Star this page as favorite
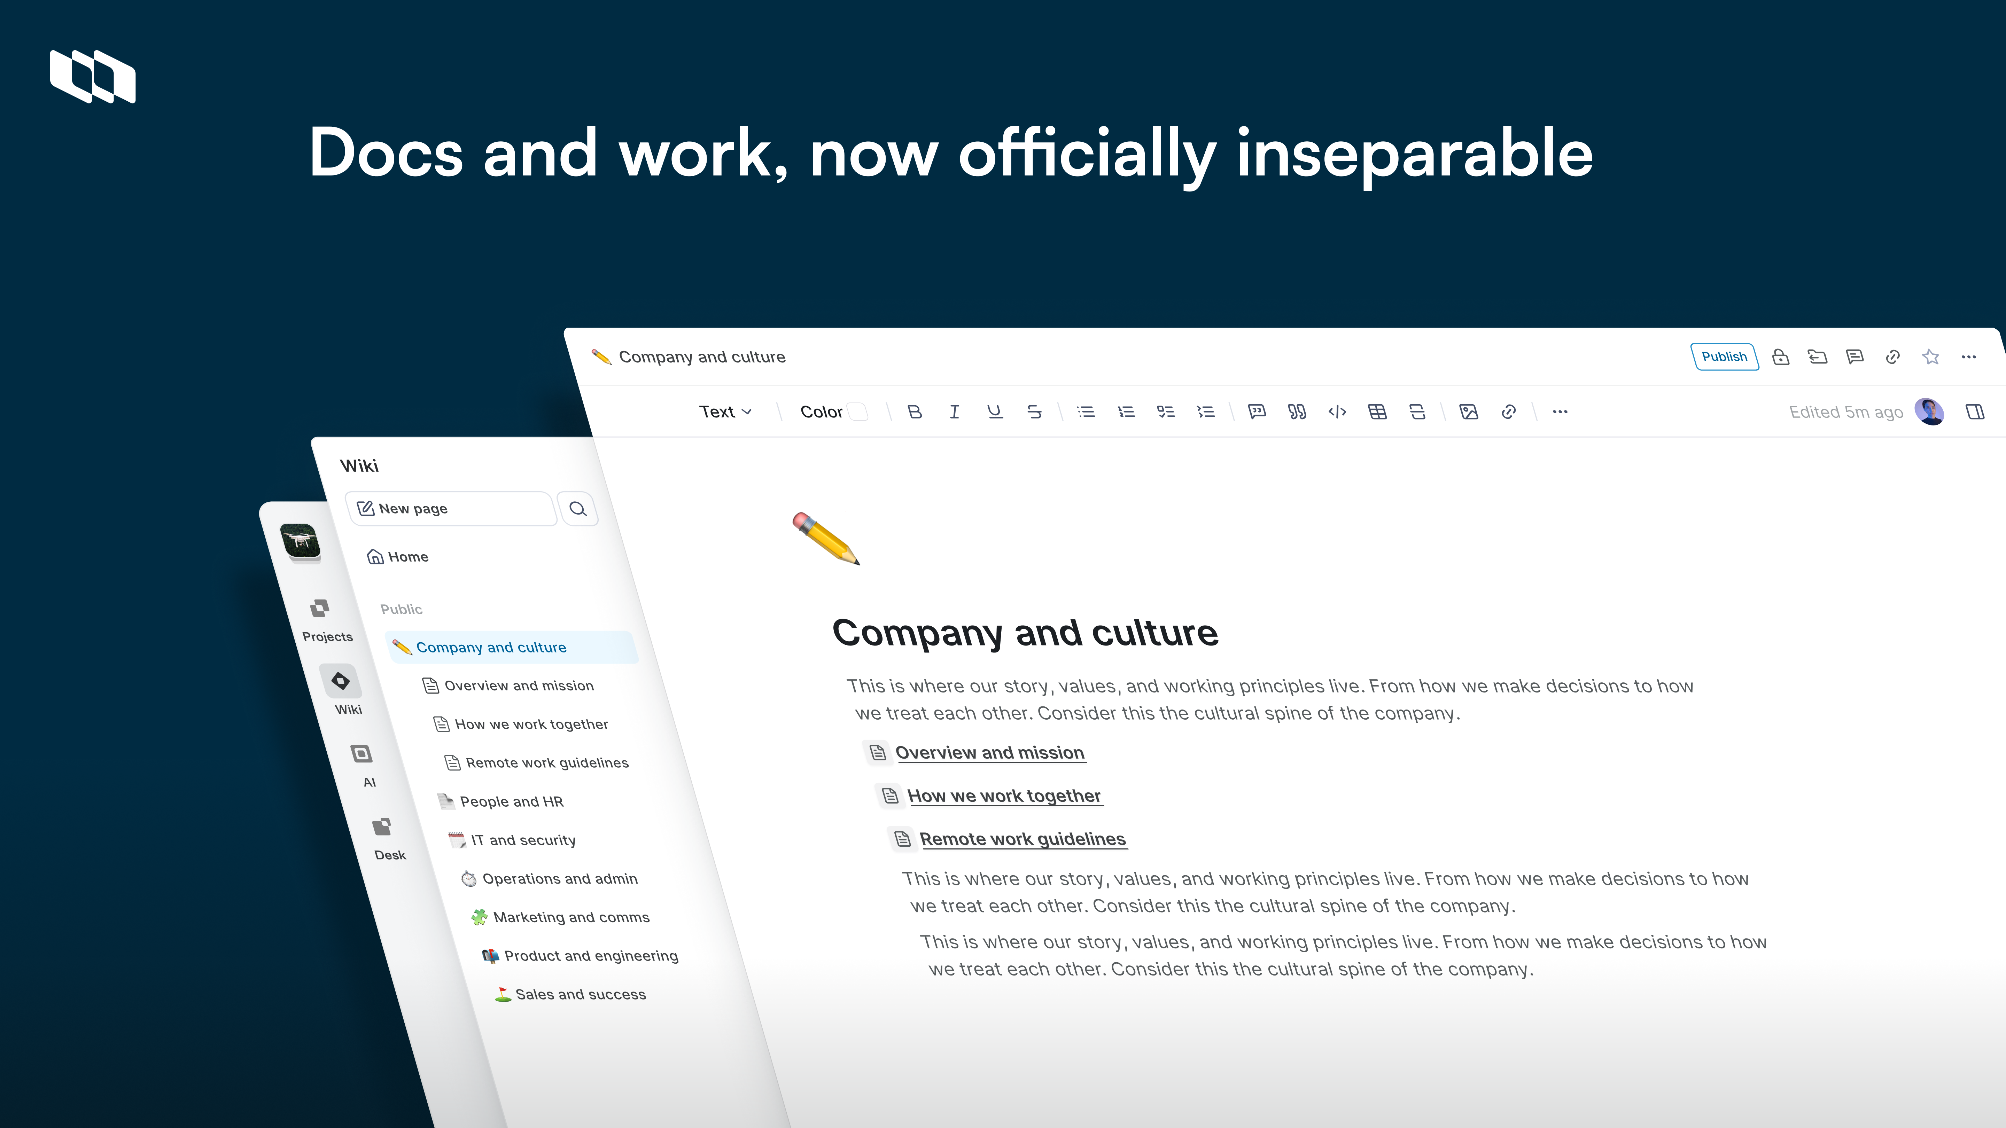The width and height of the screenshot is (2006, 1128). (x=1930, y=357)
